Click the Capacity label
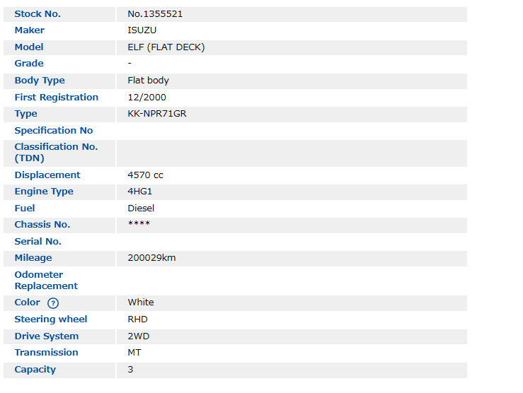Screen dimensions: 523x393 [x=35, y=370]
